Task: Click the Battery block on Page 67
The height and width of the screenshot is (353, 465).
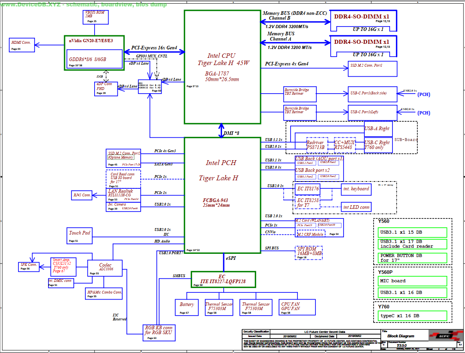Action: coord(187,307)
